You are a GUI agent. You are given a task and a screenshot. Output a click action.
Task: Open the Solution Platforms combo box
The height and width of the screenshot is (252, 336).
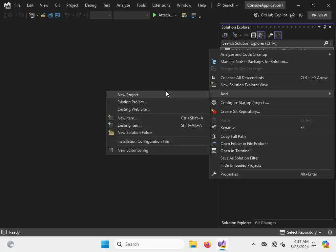click(131, 15)
